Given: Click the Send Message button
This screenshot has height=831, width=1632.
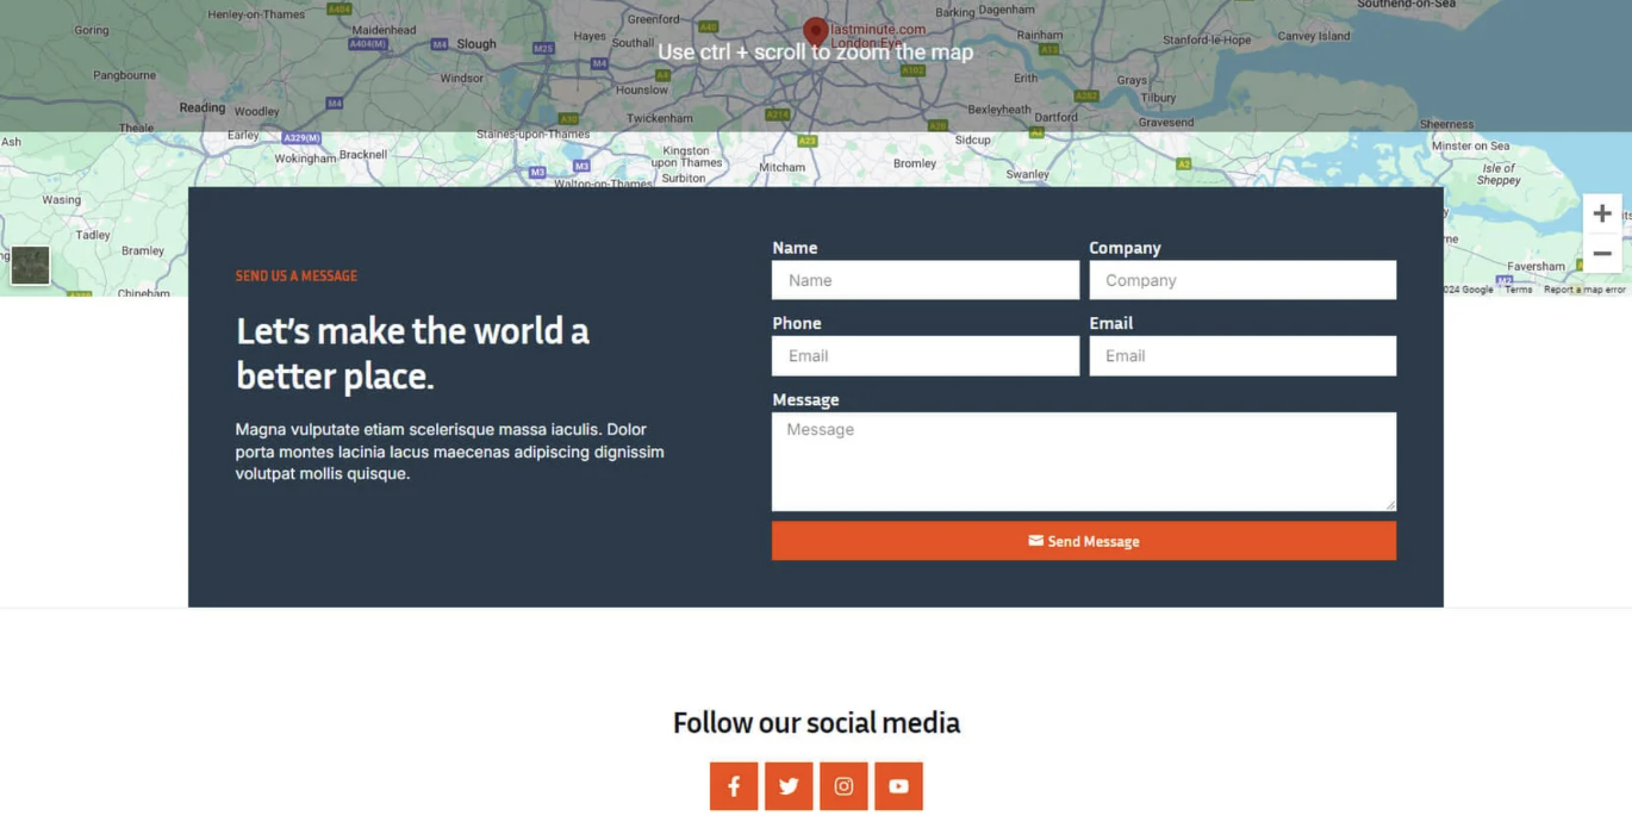Looking at the screenshot, I should tap(1084, 541).
